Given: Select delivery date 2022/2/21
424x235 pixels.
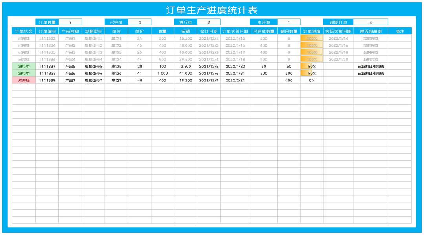Looking at the screenshot, I should [x=235, y=80].
